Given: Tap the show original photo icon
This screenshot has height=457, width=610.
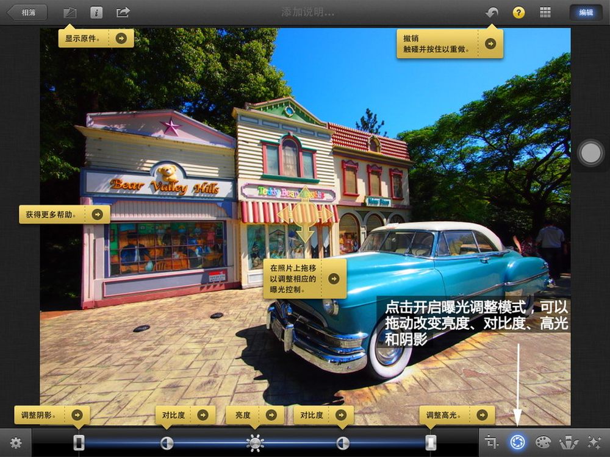Looking at the screenshot, I should [70, 12].
